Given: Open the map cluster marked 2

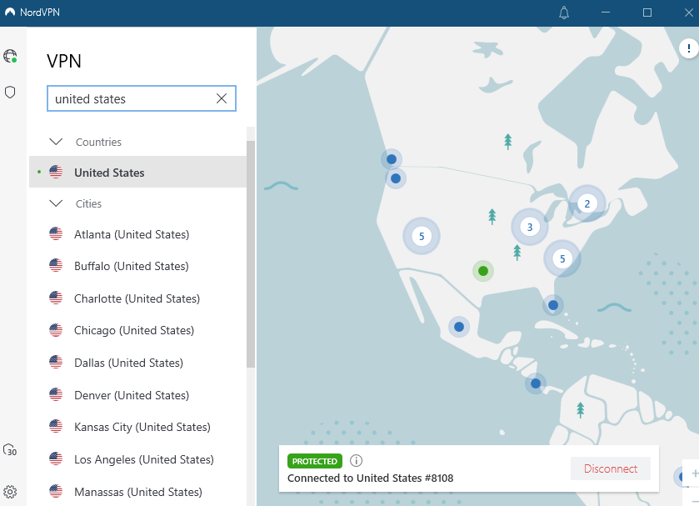Looking at the screenshot, I should pyautogui.click(x=587, y=203).
